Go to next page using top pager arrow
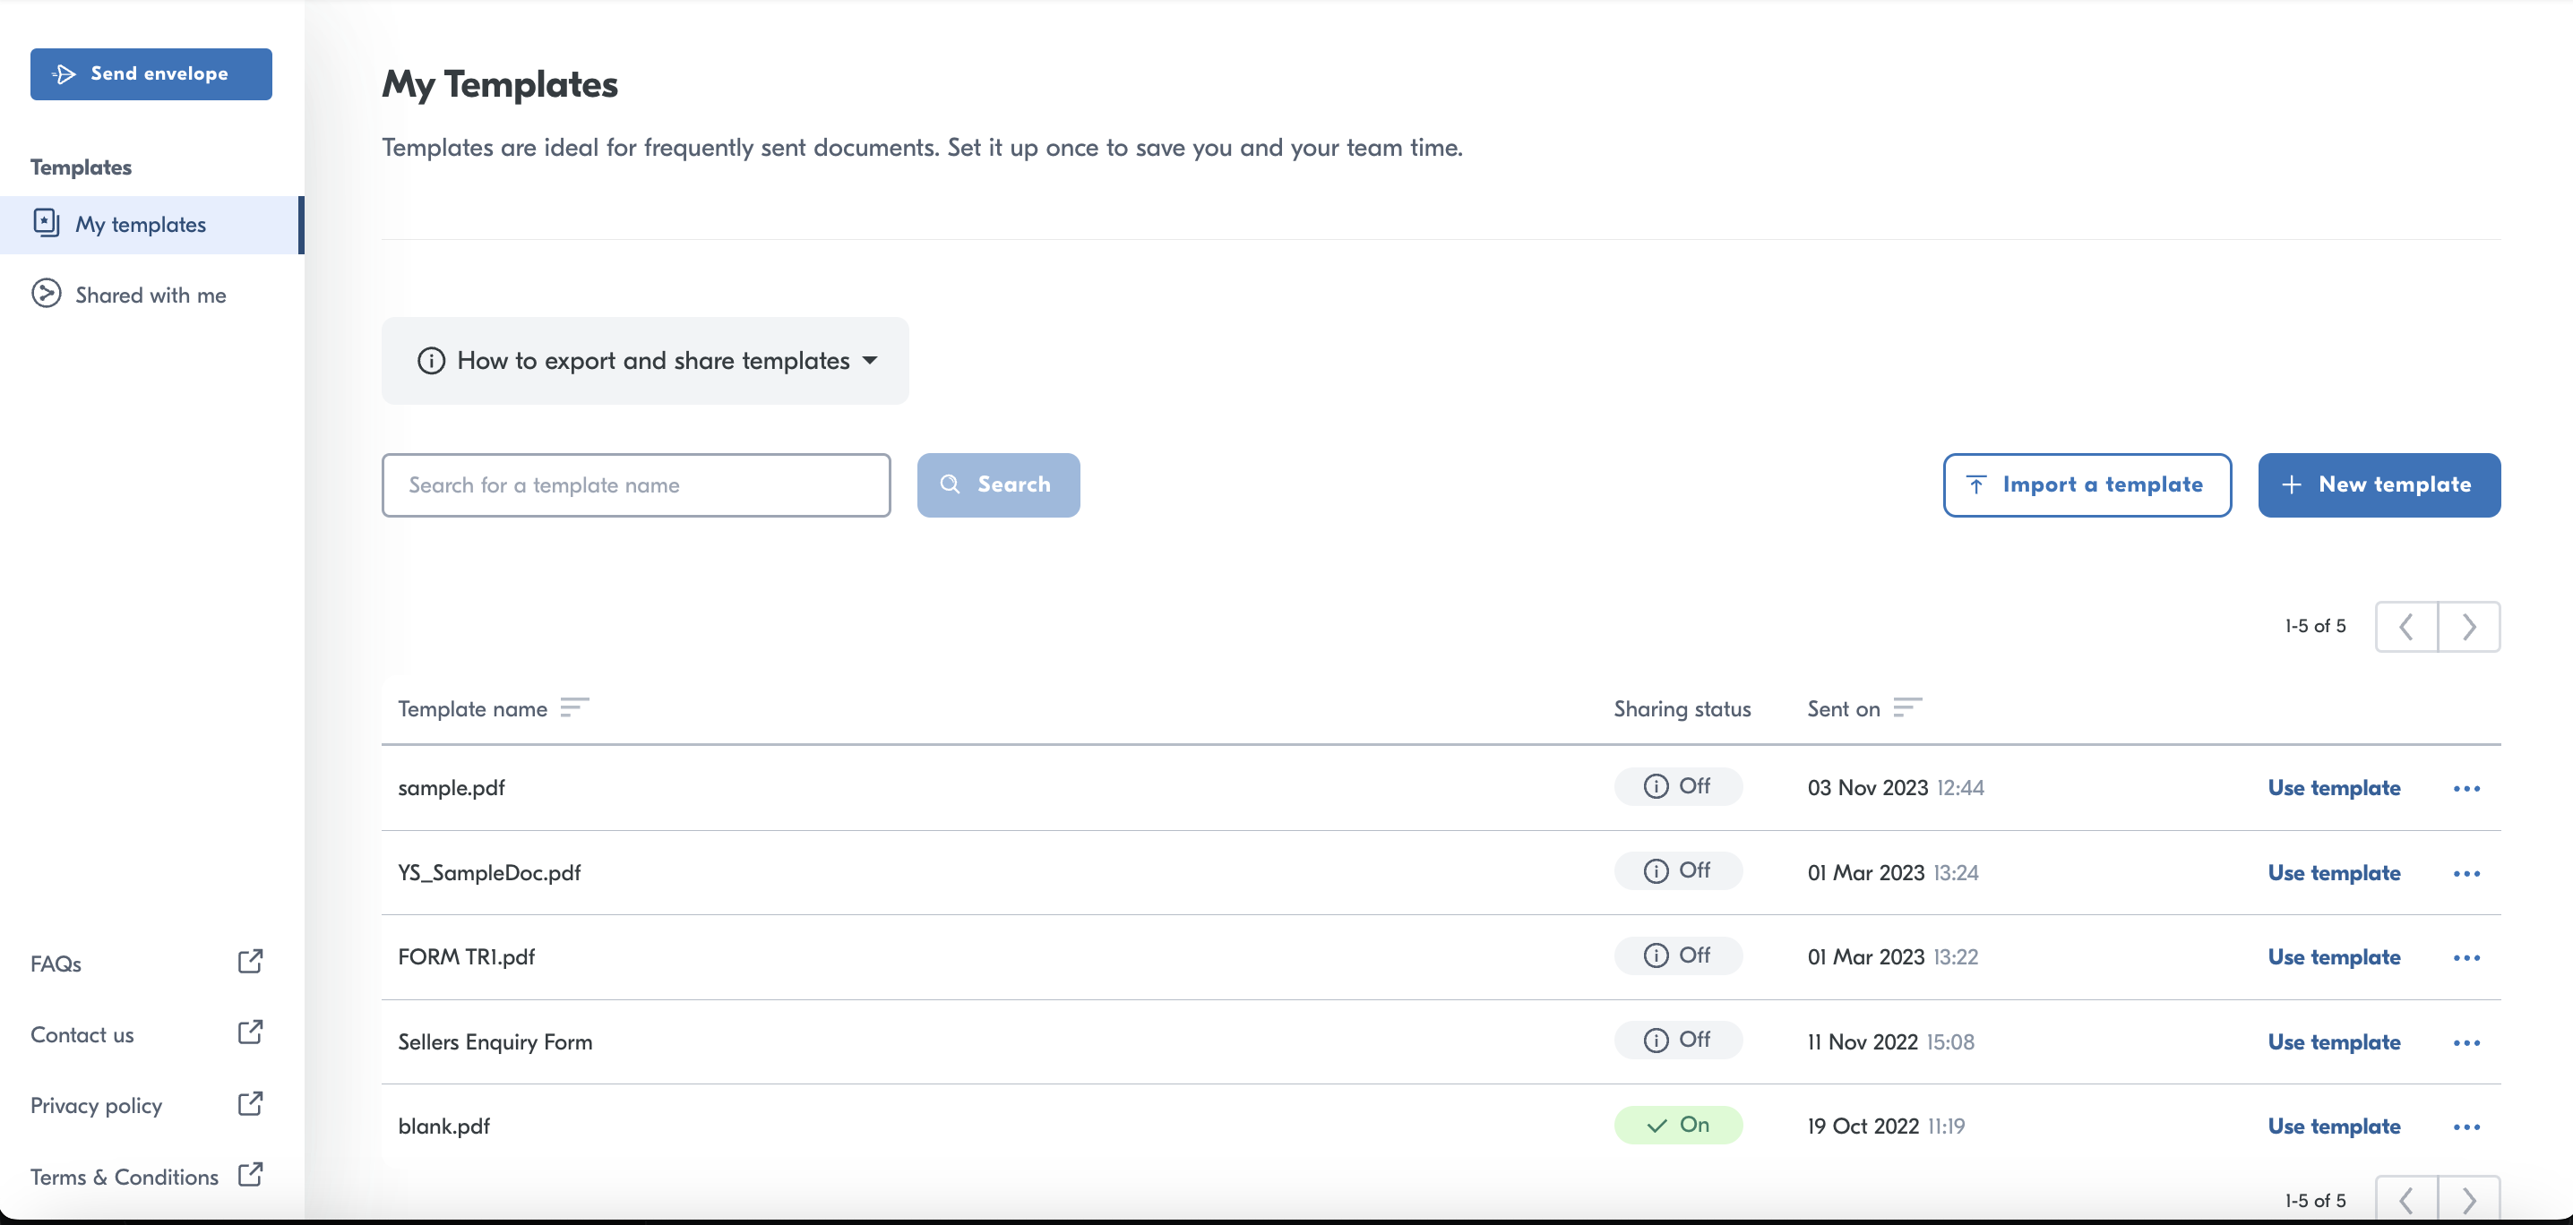This screenshot has height=1225, width=2573. click(2469, 627)
